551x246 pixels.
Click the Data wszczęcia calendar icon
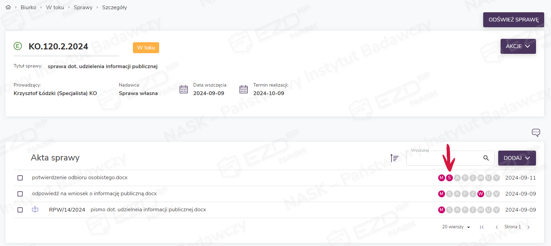pyautogui.click(x=184, y=89)
